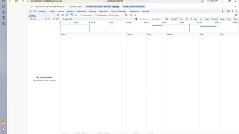239x134 pixels.
Task: Open the Privacy and security tab
Action: 118,12
